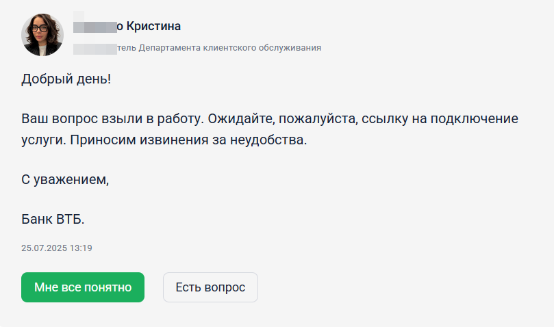Click the sender name "Кристина"

coord(152,27)
